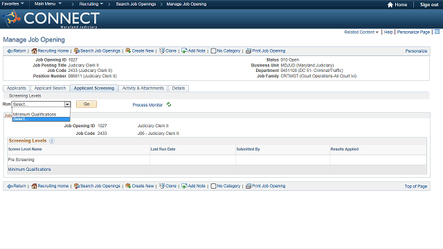The height and width of the screenshot is (249, 443).
Task: Click the Pre Screening row text
Action: pos(21,160)
